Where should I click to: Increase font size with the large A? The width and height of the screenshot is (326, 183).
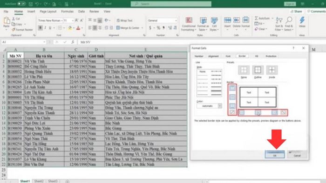click(76, 20)
